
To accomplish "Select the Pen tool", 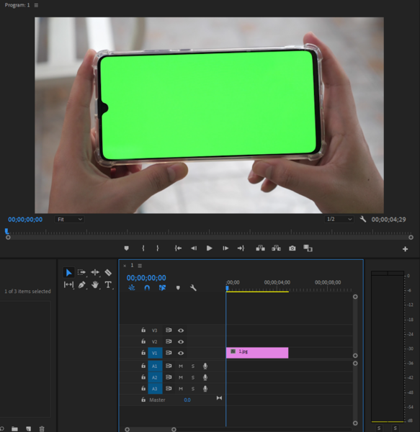I will [81, 284].
